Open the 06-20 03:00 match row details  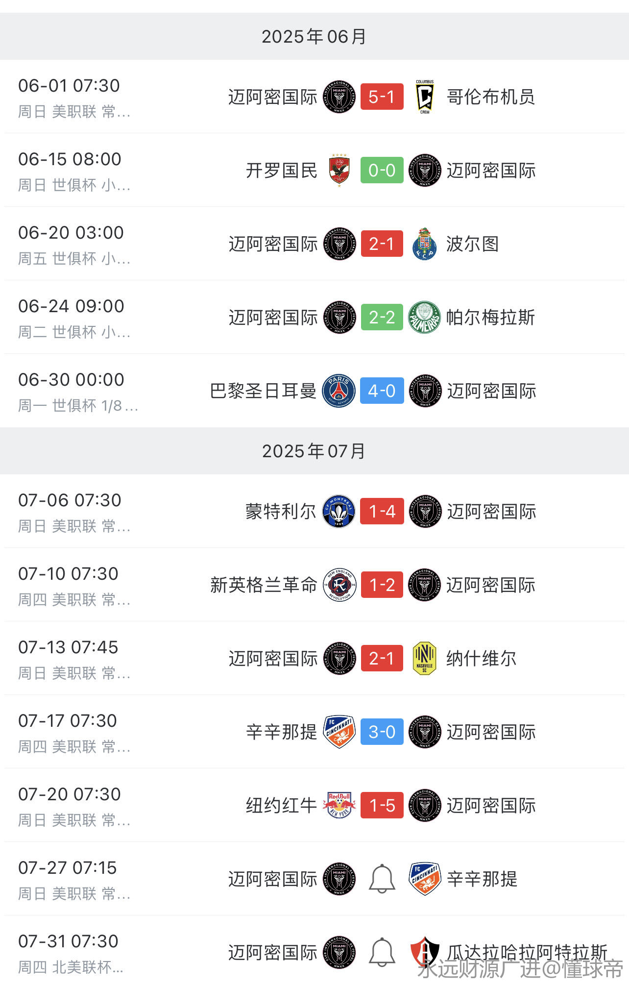314,244
